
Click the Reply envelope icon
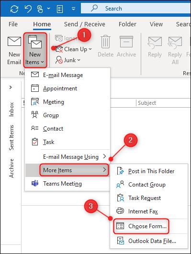click(155, 43)
